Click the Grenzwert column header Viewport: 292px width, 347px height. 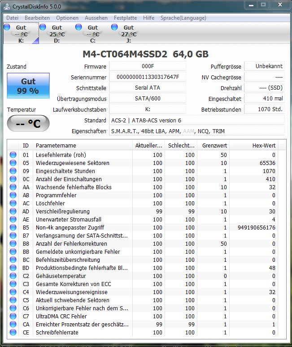[x=213, y=145]
